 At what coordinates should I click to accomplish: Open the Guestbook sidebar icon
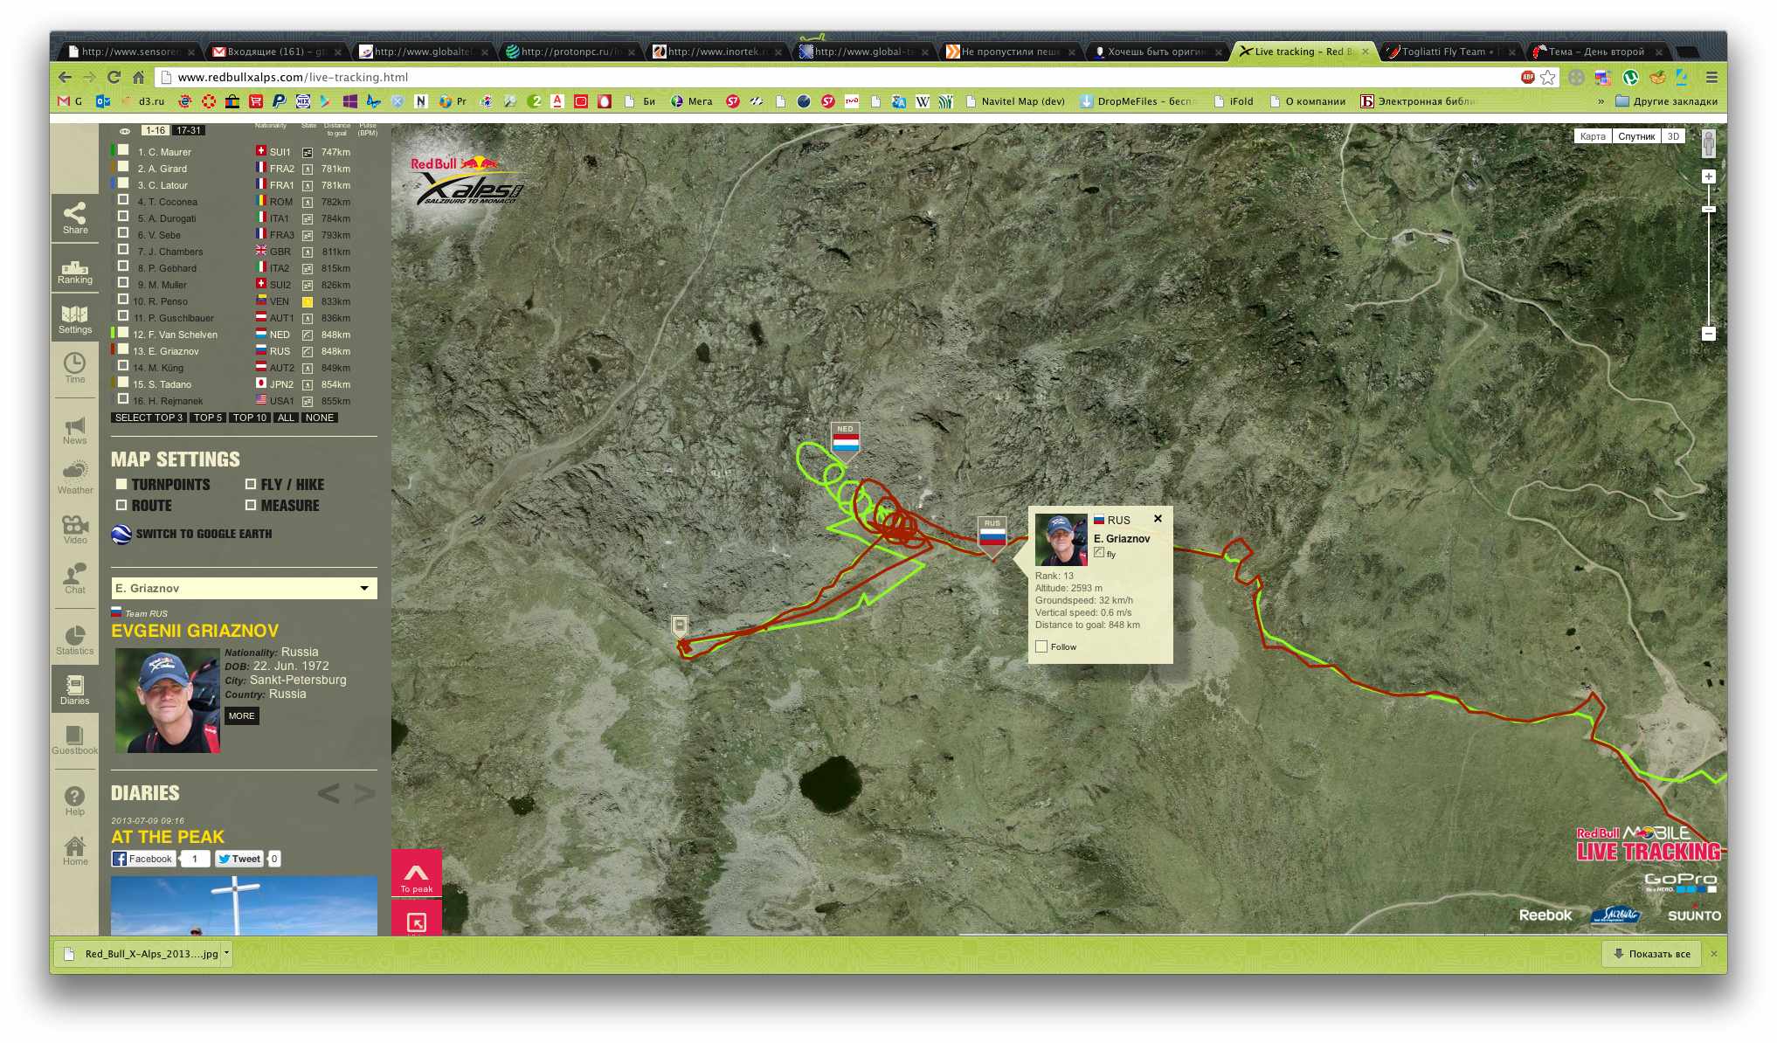(x=74, y=739)
